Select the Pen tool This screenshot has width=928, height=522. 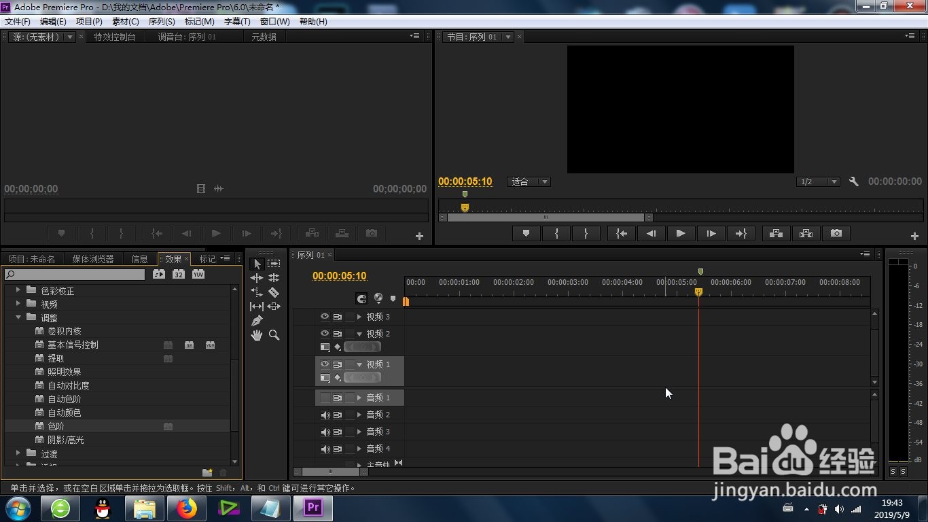[x=257, y=321]
